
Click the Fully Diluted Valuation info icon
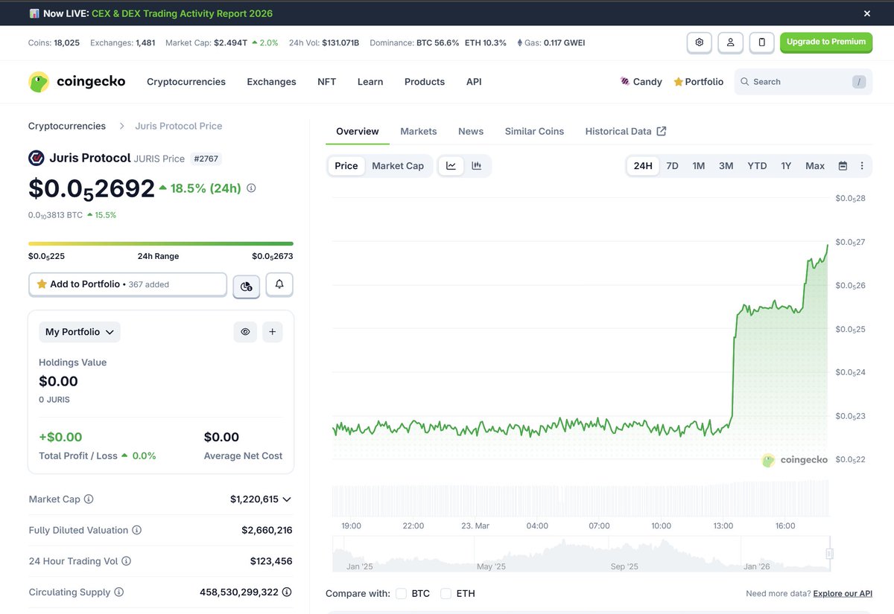click(x=136, y=531)
